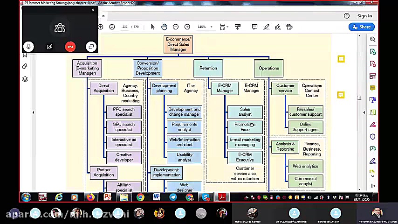Open upper yellow sticky note annotation
The image size is (398, 224).
341,59
